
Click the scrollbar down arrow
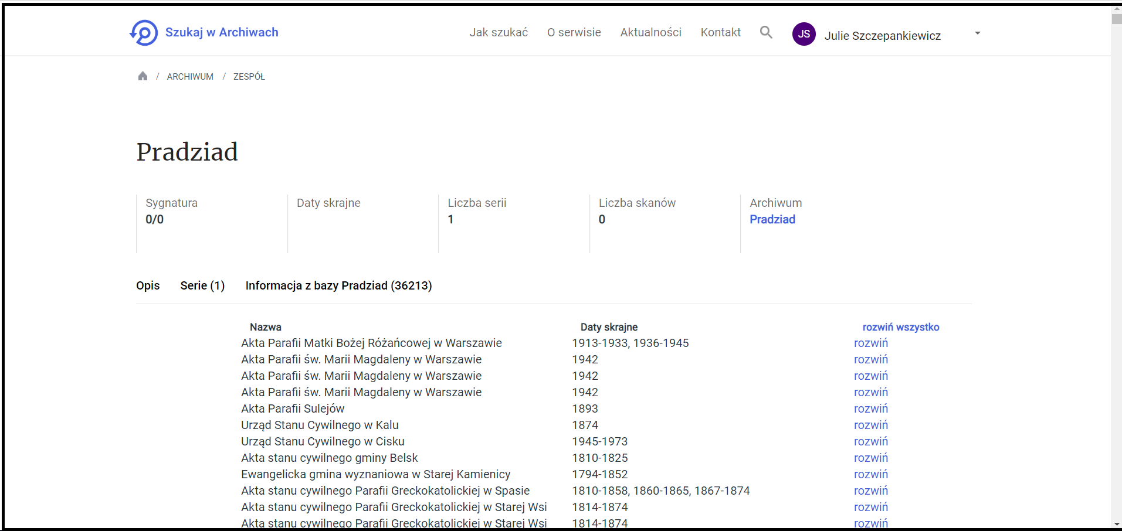1116,524
